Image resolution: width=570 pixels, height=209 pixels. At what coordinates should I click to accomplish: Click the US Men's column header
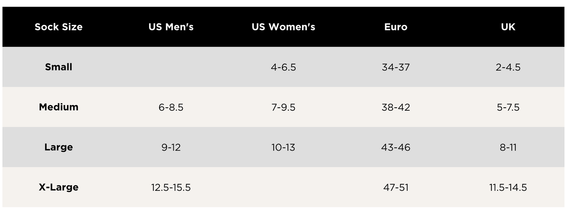[171, 27]
